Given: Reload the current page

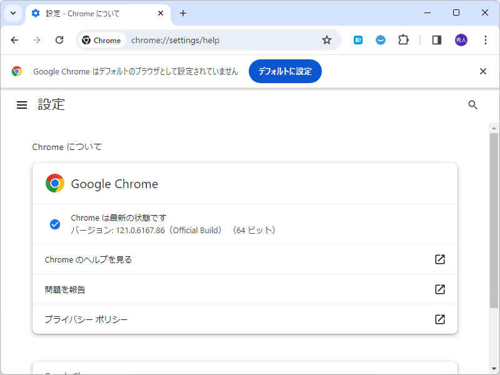Looking at the screenshot, I should [59, 39].
